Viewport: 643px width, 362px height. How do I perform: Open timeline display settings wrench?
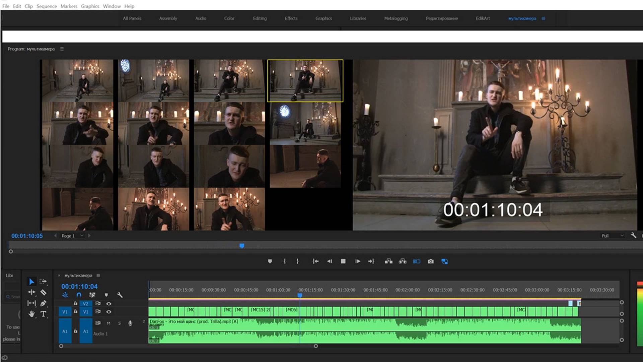pos(120,295)
